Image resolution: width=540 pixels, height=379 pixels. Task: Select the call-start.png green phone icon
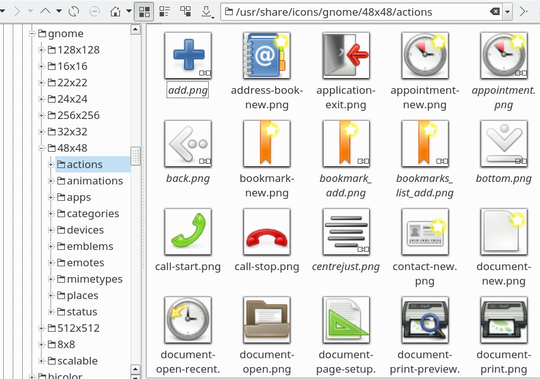pos(187,232)
